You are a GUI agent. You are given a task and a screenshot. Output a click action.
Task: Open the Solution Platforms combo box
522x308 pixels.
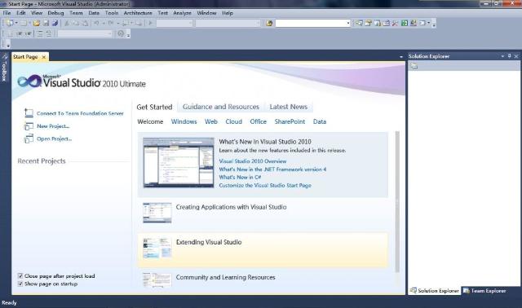coord(228,23)
